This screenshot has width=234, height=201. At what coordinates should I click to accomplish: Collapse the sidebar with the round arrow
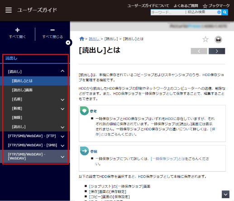pos(68,43)
